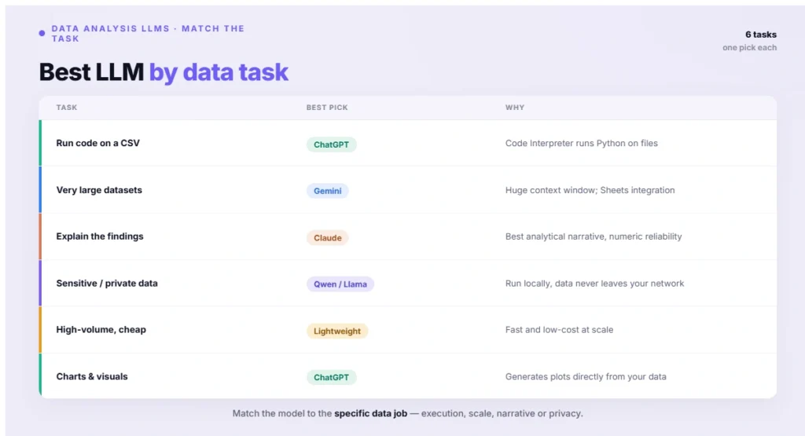
Task: Click the Gemini badge
Action: click(x=328, y=191)
